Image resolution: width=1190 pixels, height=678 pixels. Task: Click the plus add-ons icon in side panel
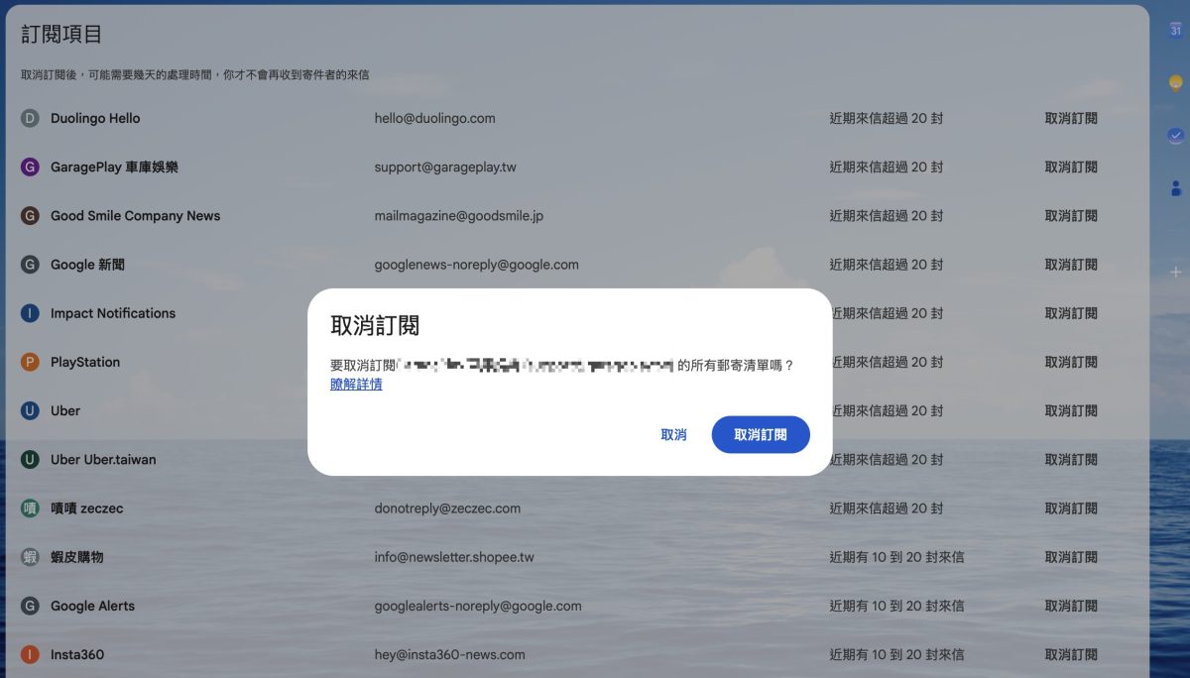(1175, 271)
